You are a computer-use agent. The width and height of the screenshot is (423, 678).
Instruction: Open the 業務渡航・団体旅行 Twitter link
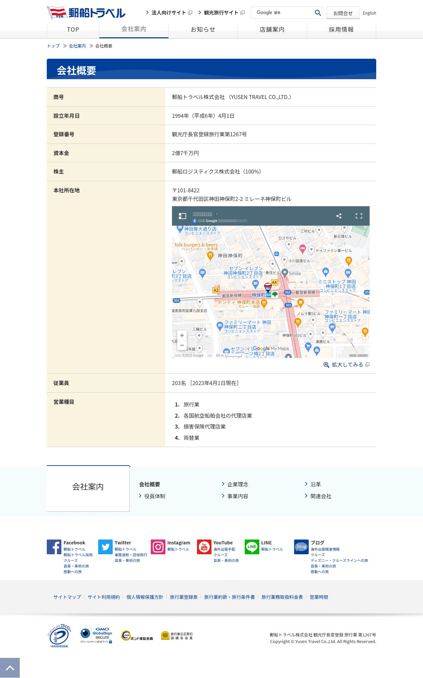click(131, 555)
